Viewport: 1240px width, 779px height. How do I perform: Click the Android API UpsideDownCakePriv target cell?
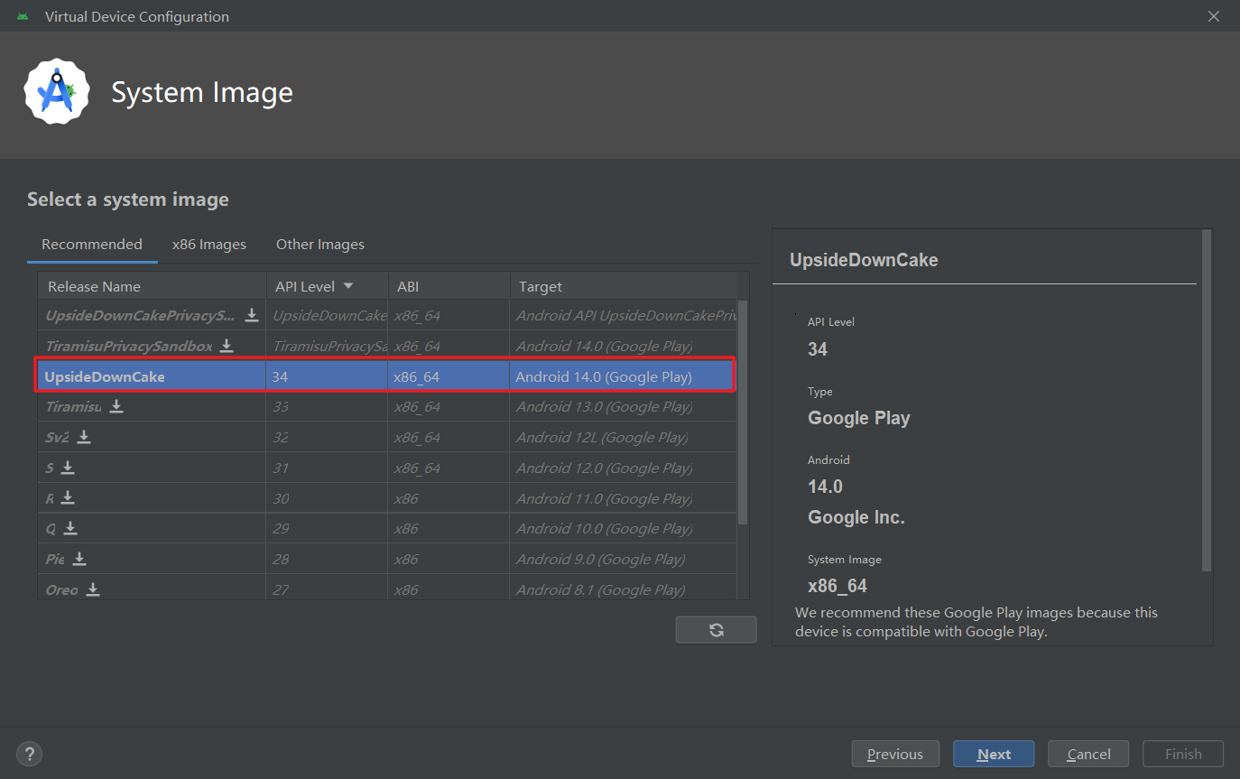click(623, 315)
